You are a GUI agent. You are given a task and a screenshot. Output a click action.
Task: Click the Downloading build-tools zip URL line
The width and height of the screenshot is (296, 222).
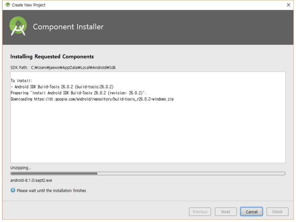pos(92,99)
